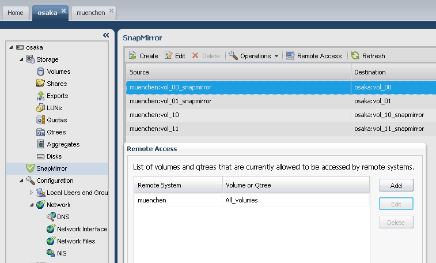This screenshot has height=263, width=436.
Task: Open NFS Exports in the tree
Action: pyautogui.click(x=41, y=96)
